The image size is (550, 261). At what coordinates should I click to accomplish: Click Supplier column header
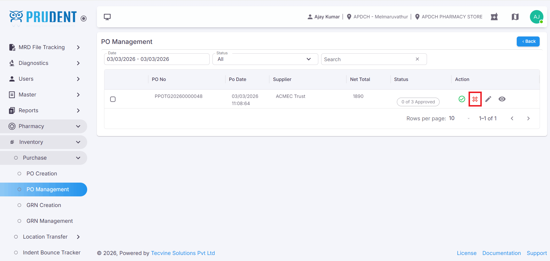point(282,79)
